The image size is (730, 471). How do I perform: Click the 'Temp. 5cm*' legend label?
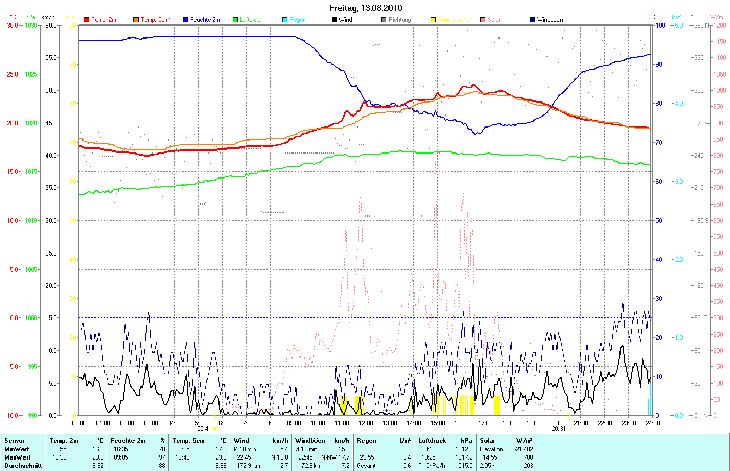click(156, 20)
